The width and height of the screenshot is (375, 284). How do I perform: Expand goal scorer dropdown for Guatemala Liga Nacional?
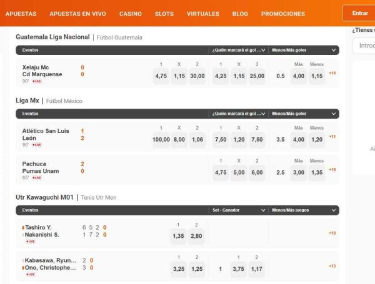(x=239, y=50)
